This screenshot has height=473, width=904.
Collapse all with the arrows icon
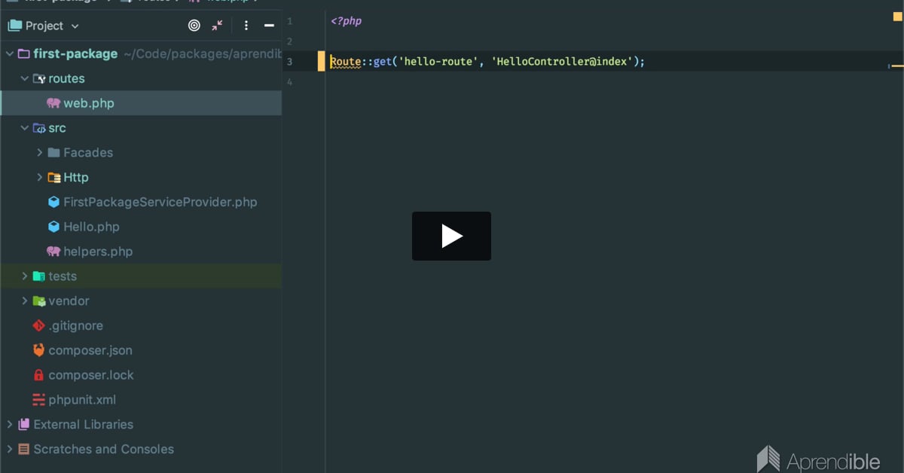[217, 26]
